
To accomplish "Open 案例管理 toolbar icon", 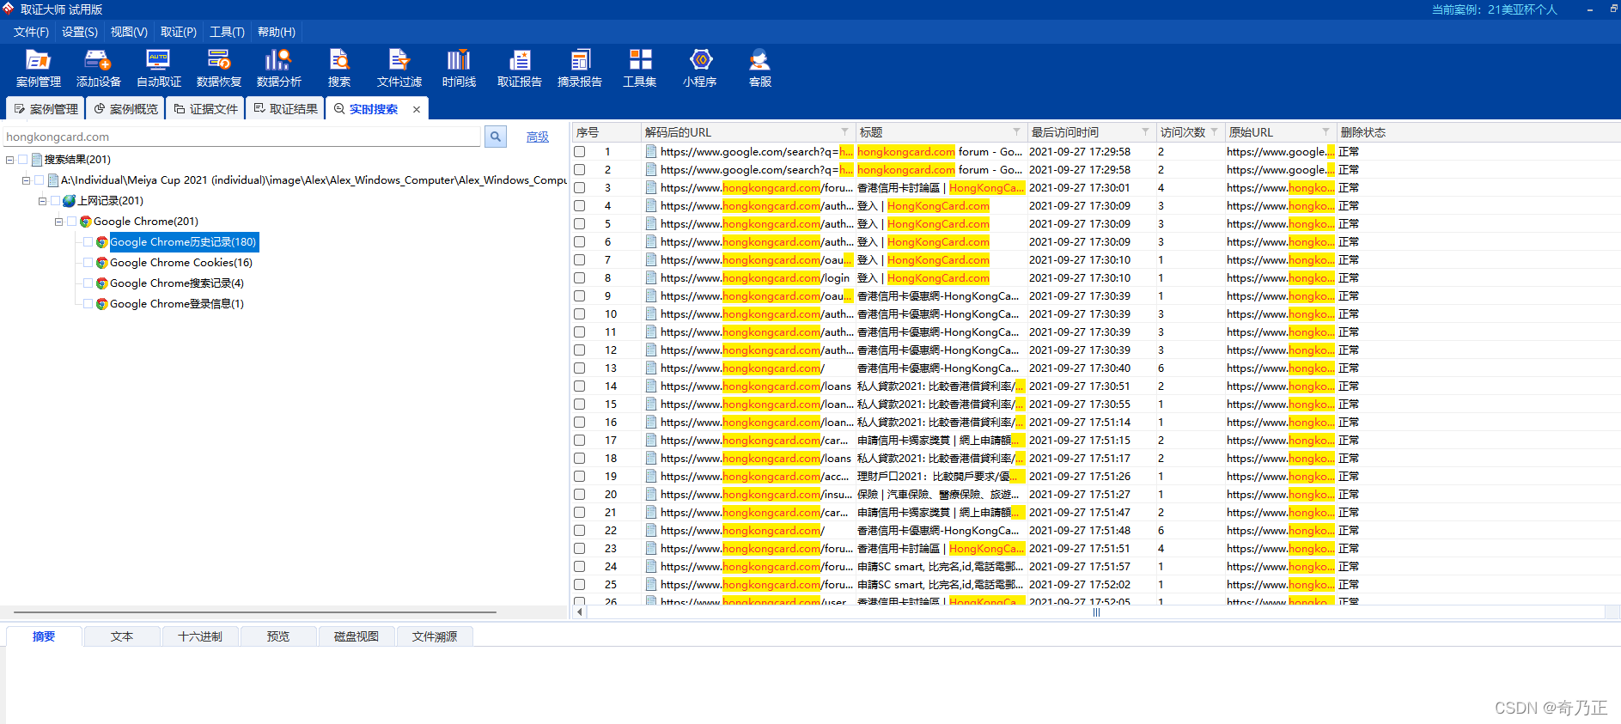I will tap(39, 68).
